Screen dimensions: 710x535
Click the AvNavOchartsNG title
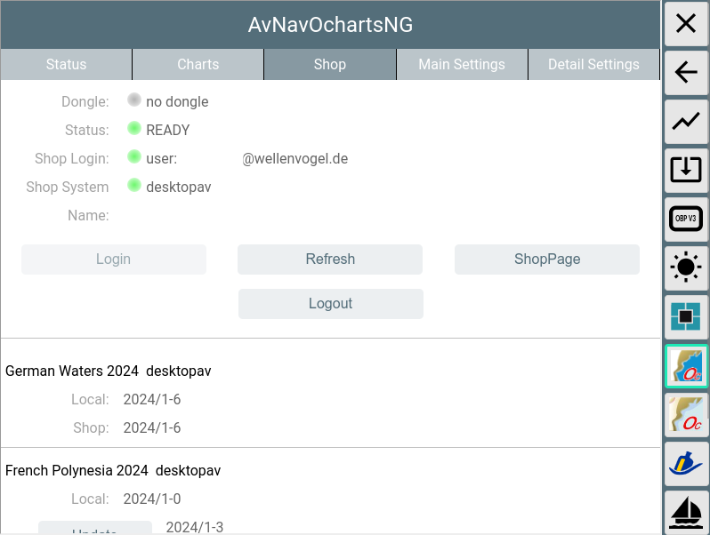pos(330,25)
